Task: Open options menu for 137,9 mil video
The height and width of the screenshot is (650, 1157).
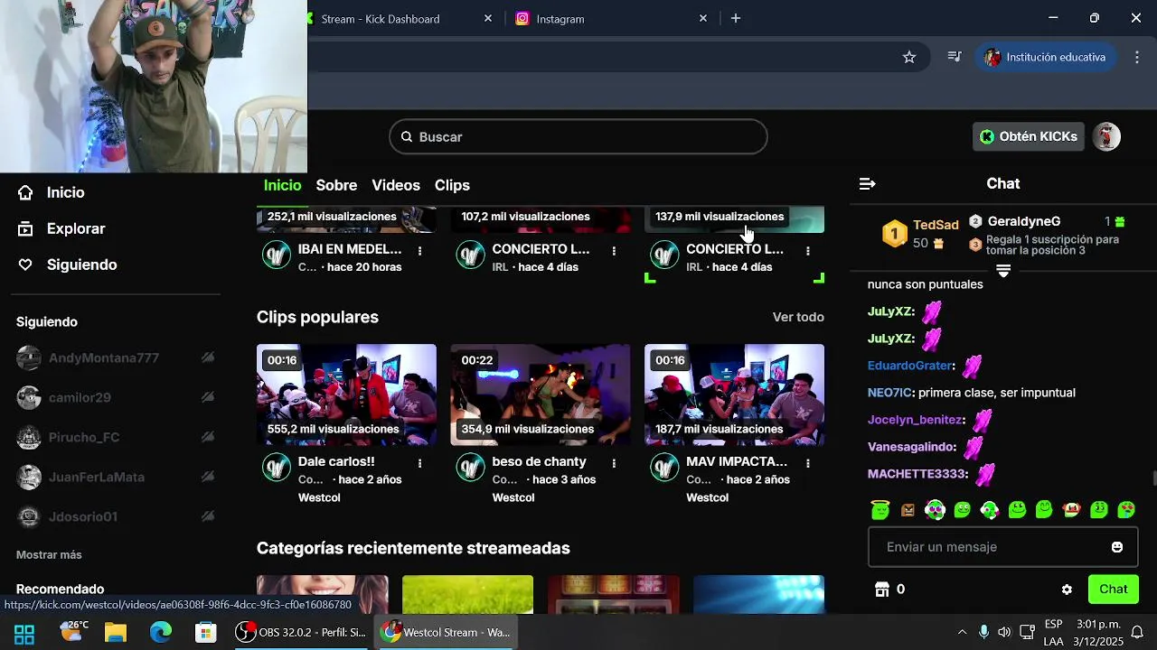Action: [808, 250]
